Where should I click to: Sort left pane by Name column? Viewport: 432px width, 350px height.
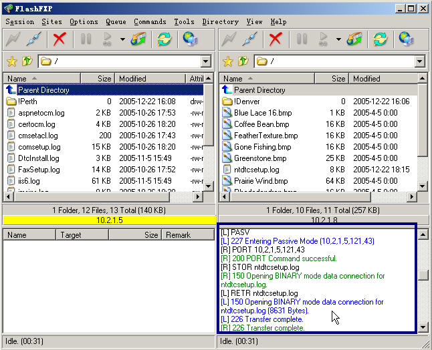tap(42, 79)
